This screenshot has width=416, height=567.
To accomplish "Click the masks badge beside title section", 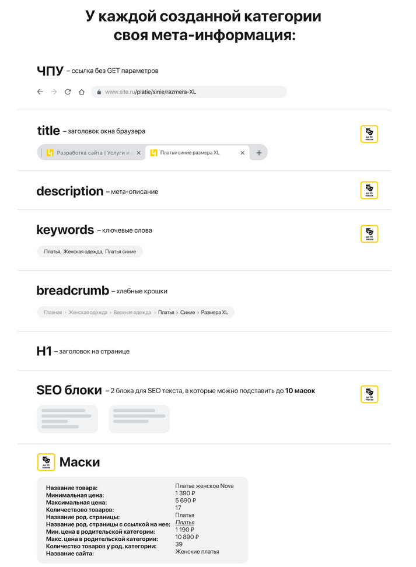I will click(x=369, y=134).
